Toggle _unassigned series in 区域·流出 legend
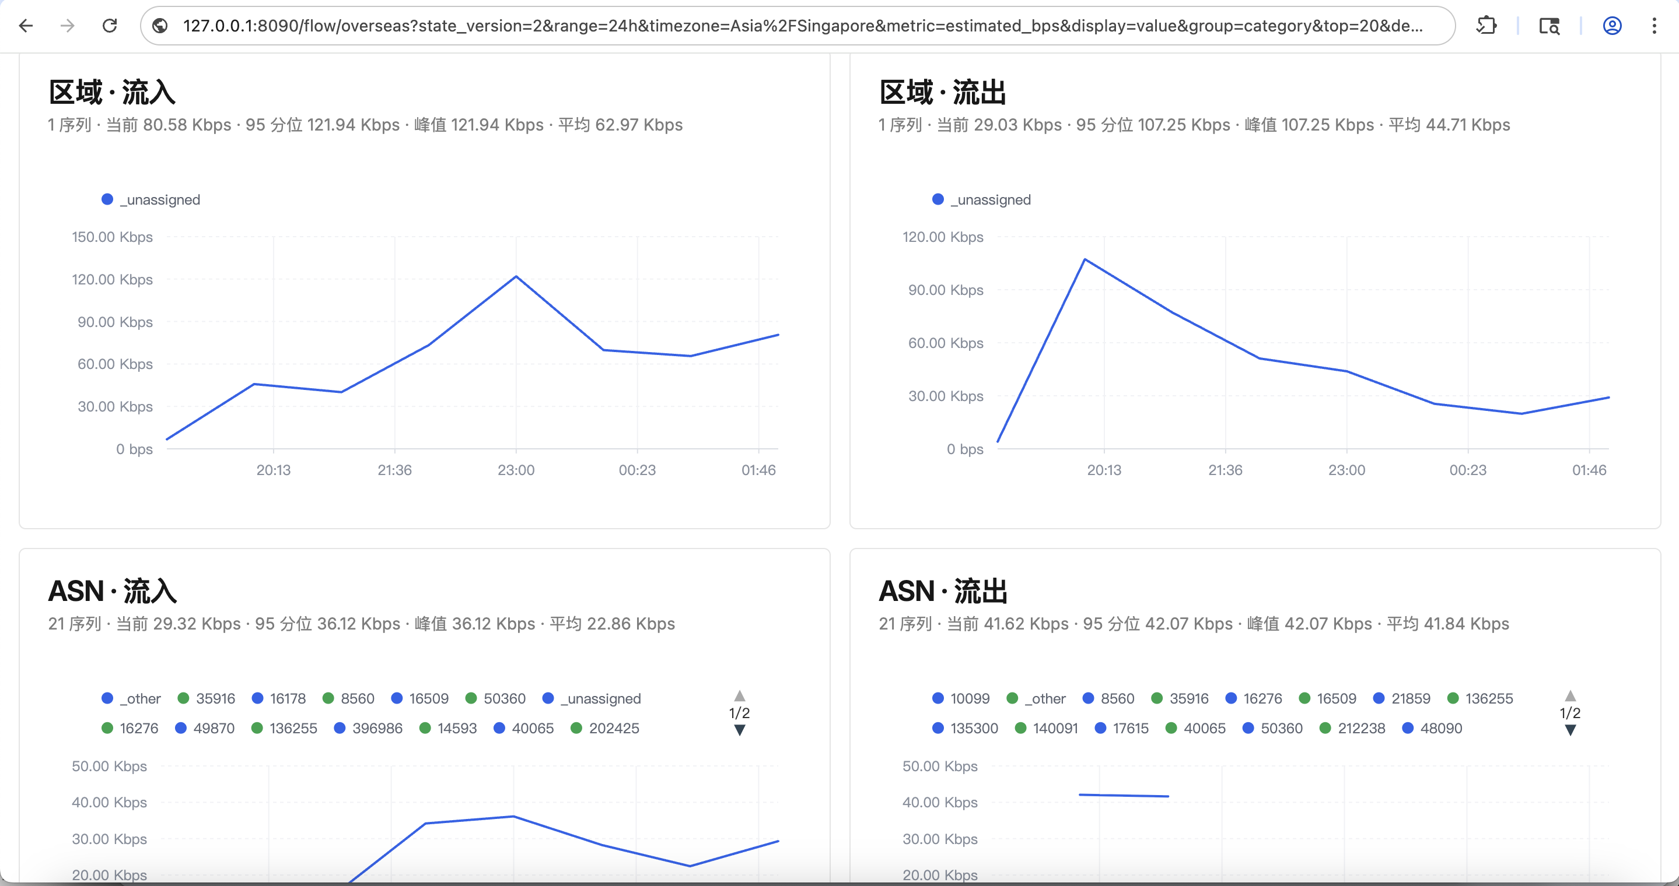The height and width of the screenshot is (886, 1679). [x=982, y=199]
